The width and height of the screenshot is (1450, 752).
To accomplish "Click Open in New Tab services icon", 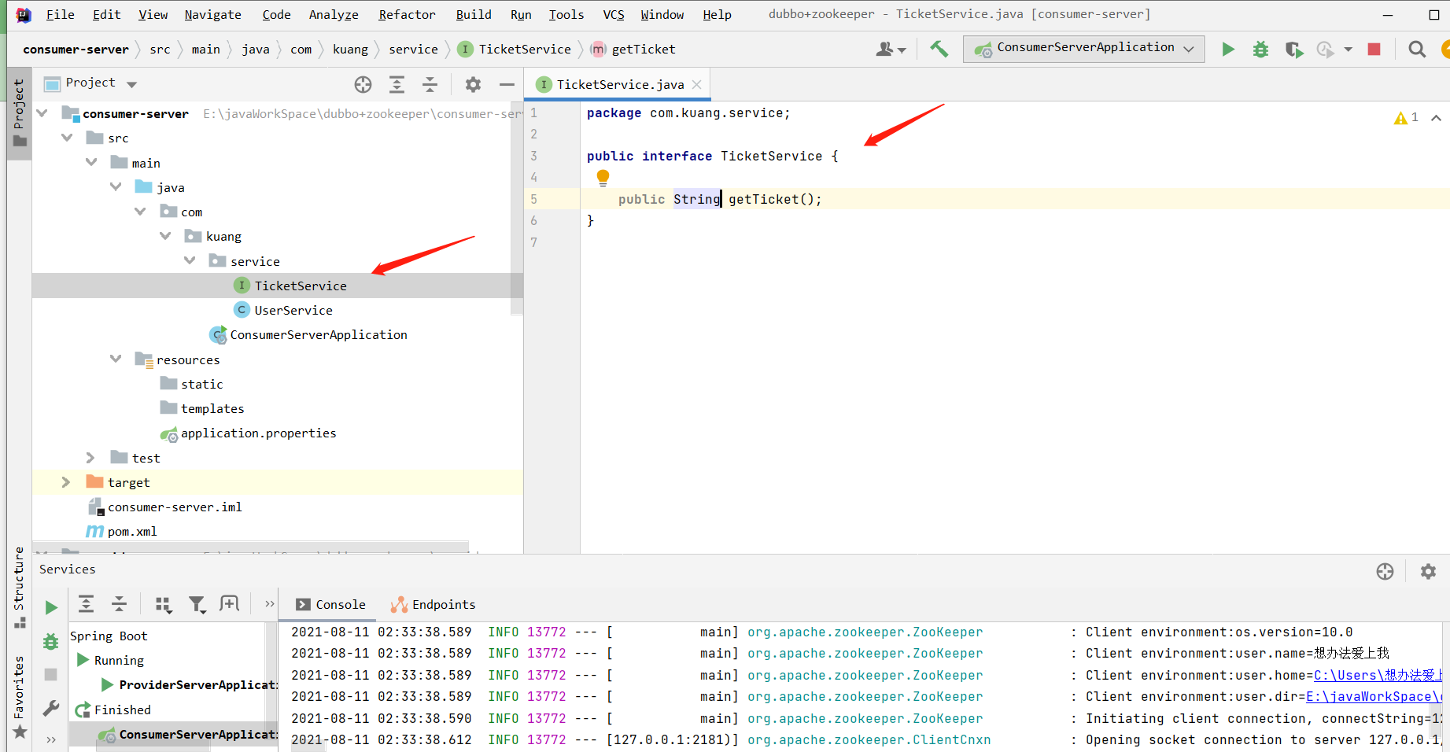I will (229, 604).
